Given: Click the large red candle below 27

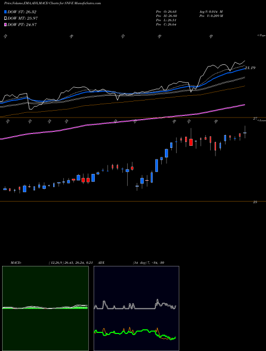Looking at the screenshot, I should coord(191,142).
